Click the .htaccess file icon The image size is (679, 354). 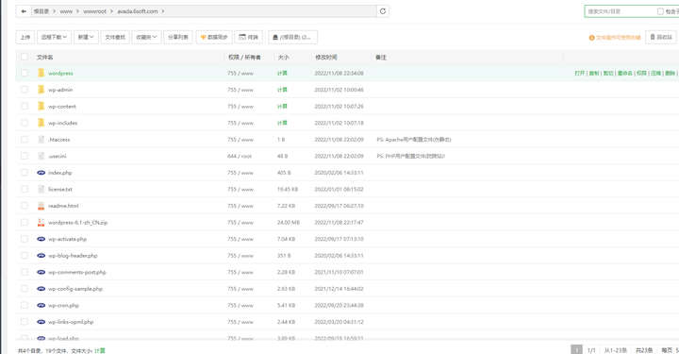pyautogui.click(x=41, y=140)
